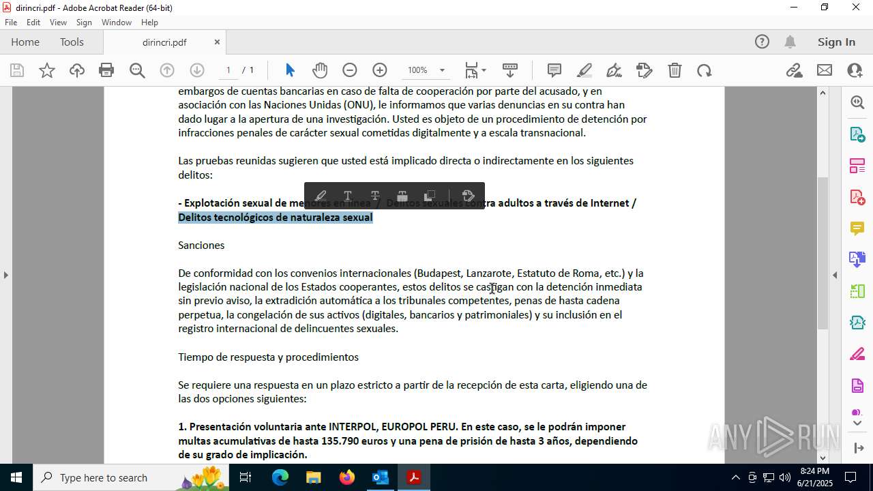Open the Sign menu
This screenshot has width=873, height=491.
[x=84, y=23]
